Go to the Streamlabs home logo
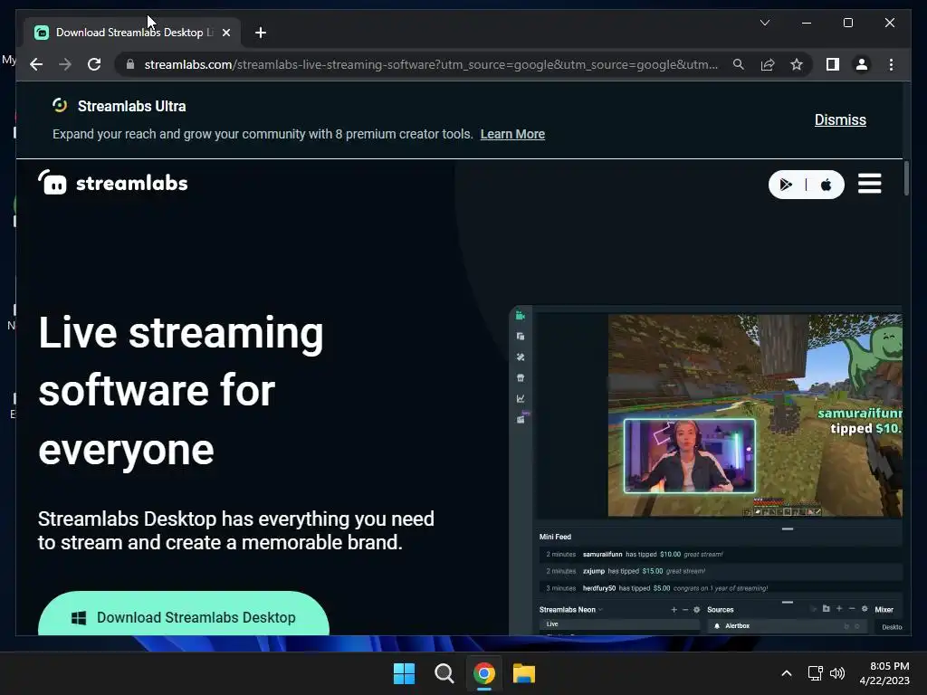Viewport: 927px width, 695px height. [112, 183]
